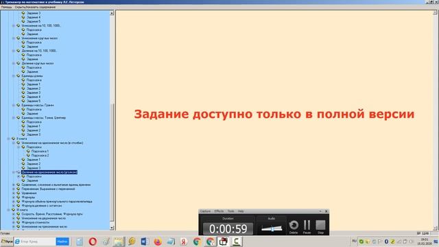Screen dimensions: 439x247
Task: Expand the Формулы branch
Action: pyautogui.click(x=14, y=198)
